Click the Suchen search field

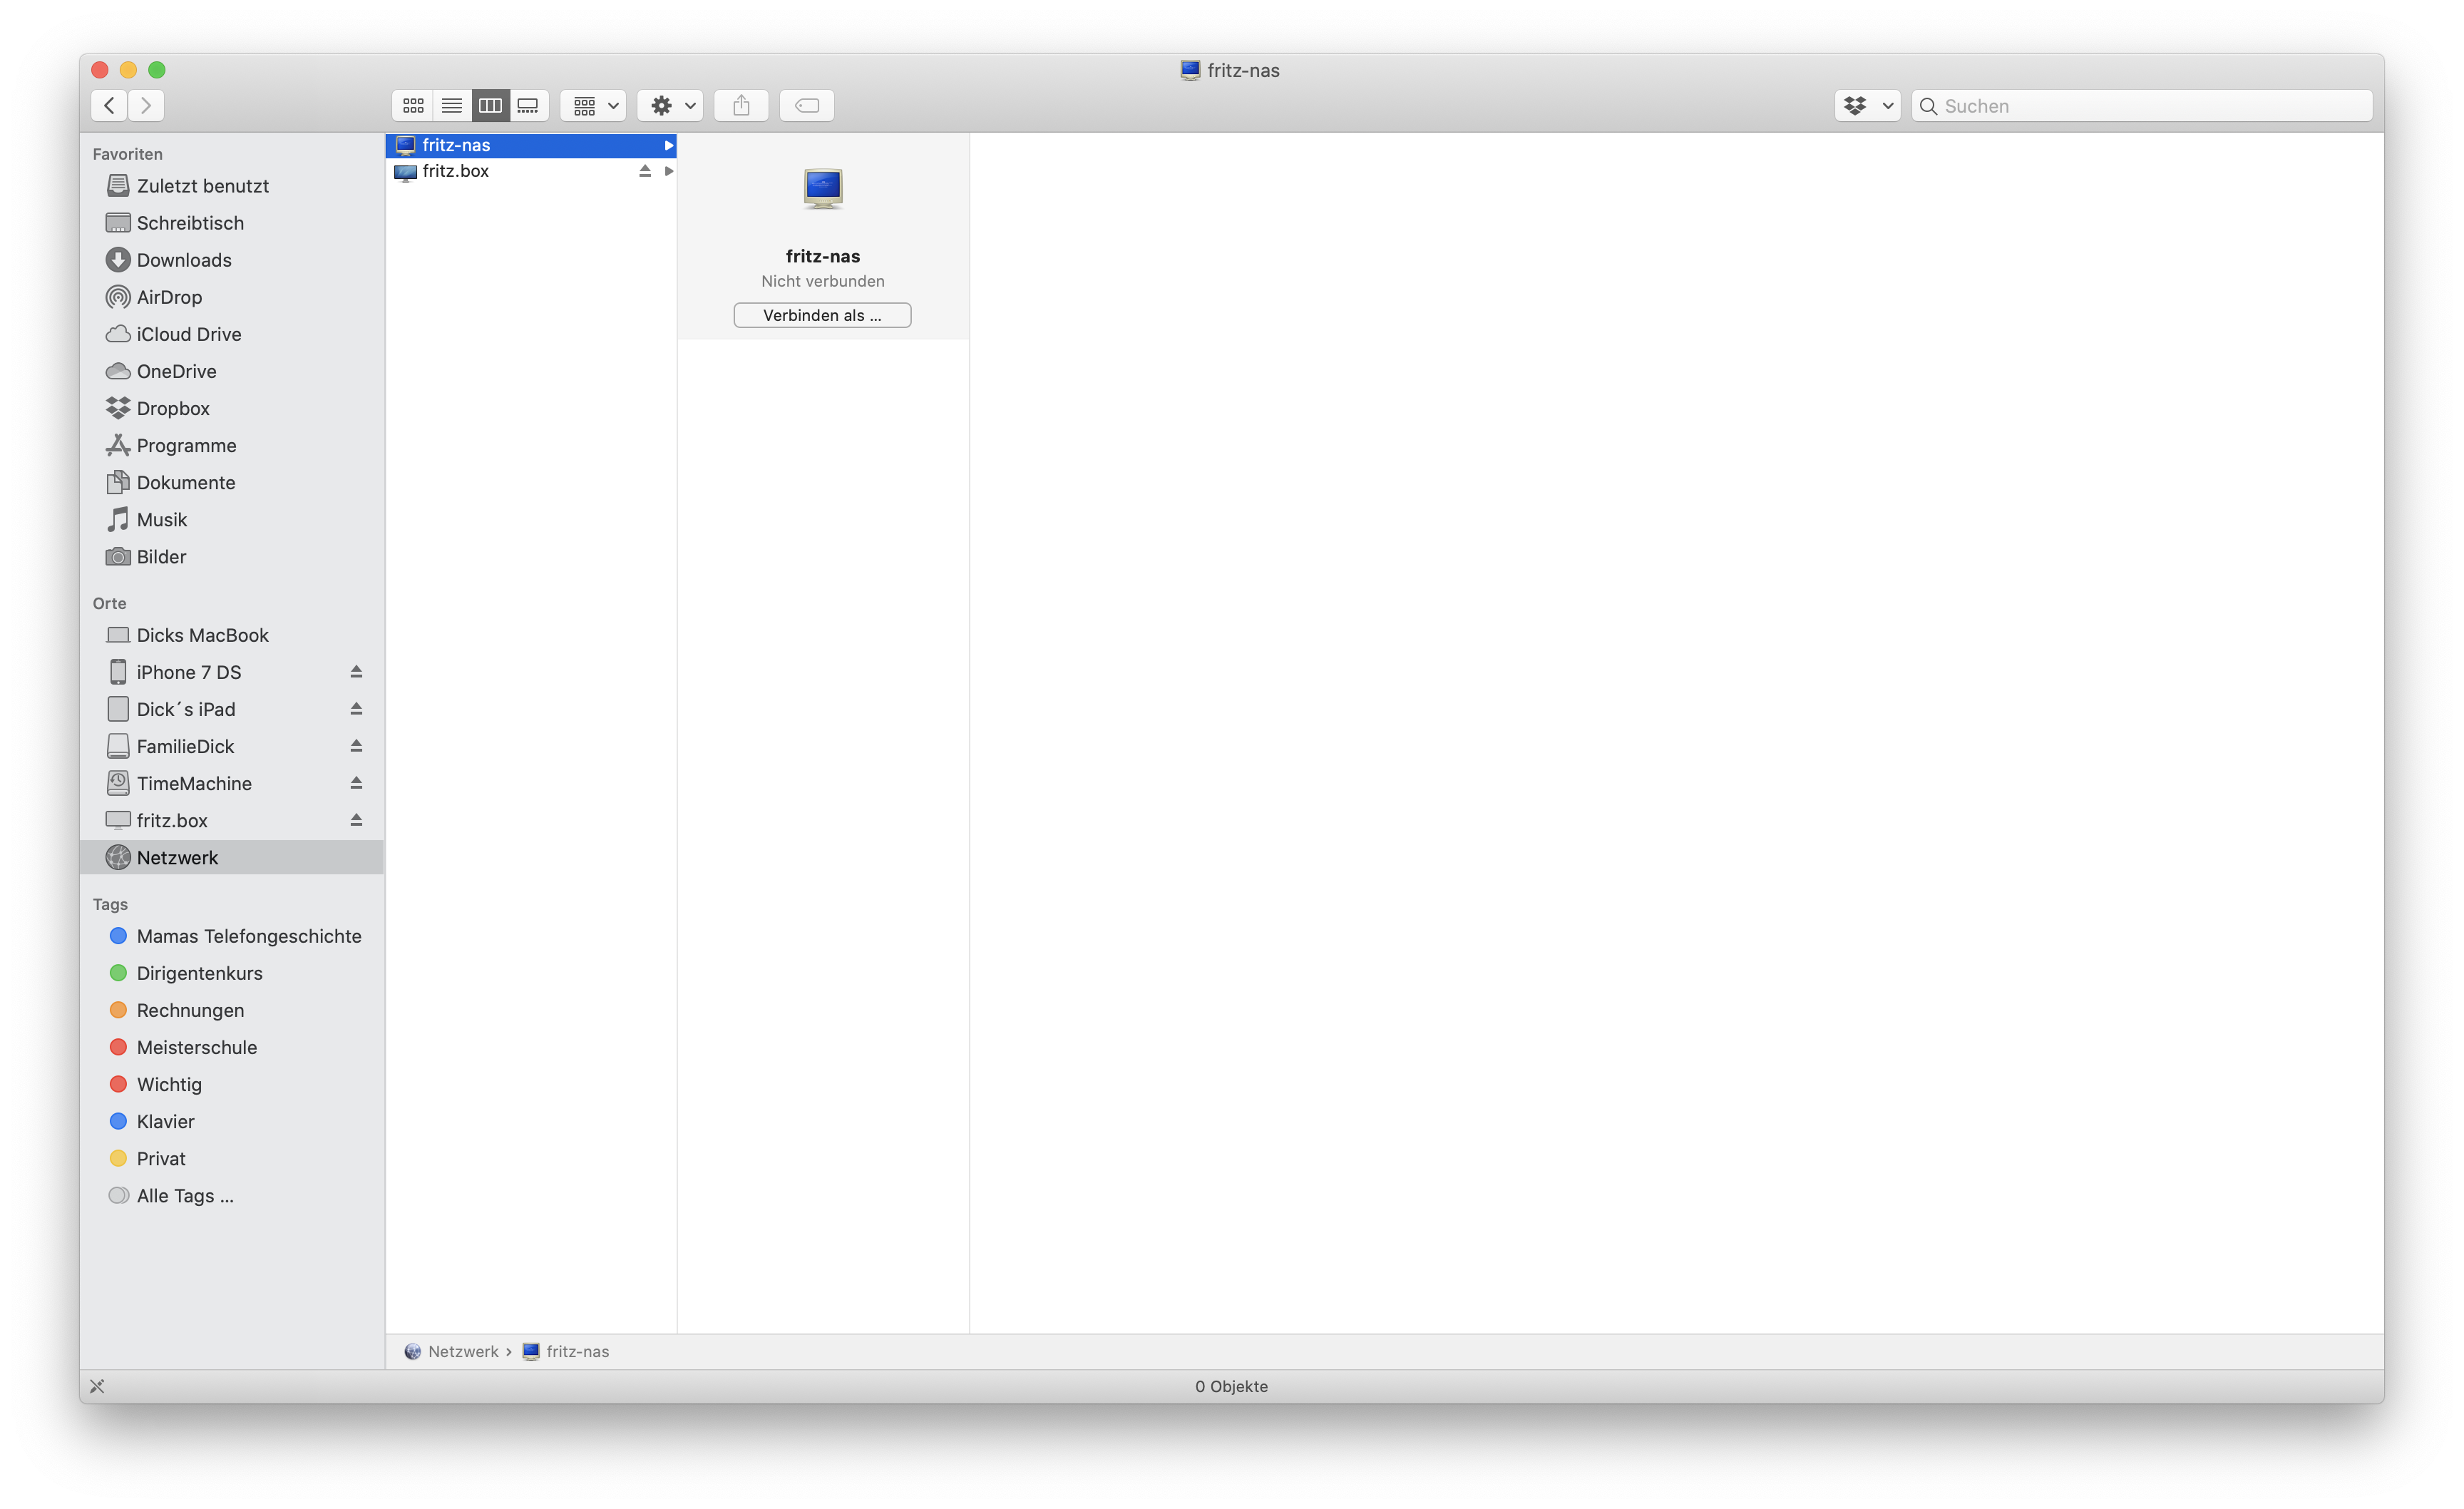[2150, 106]
